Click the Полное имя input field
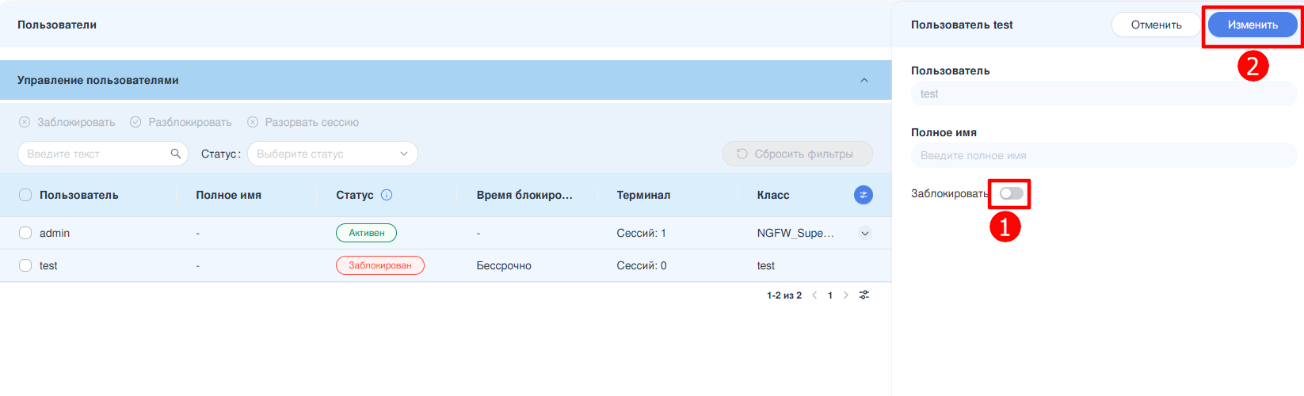The width and height of the screenshot is (1304, 396). 1104,155
